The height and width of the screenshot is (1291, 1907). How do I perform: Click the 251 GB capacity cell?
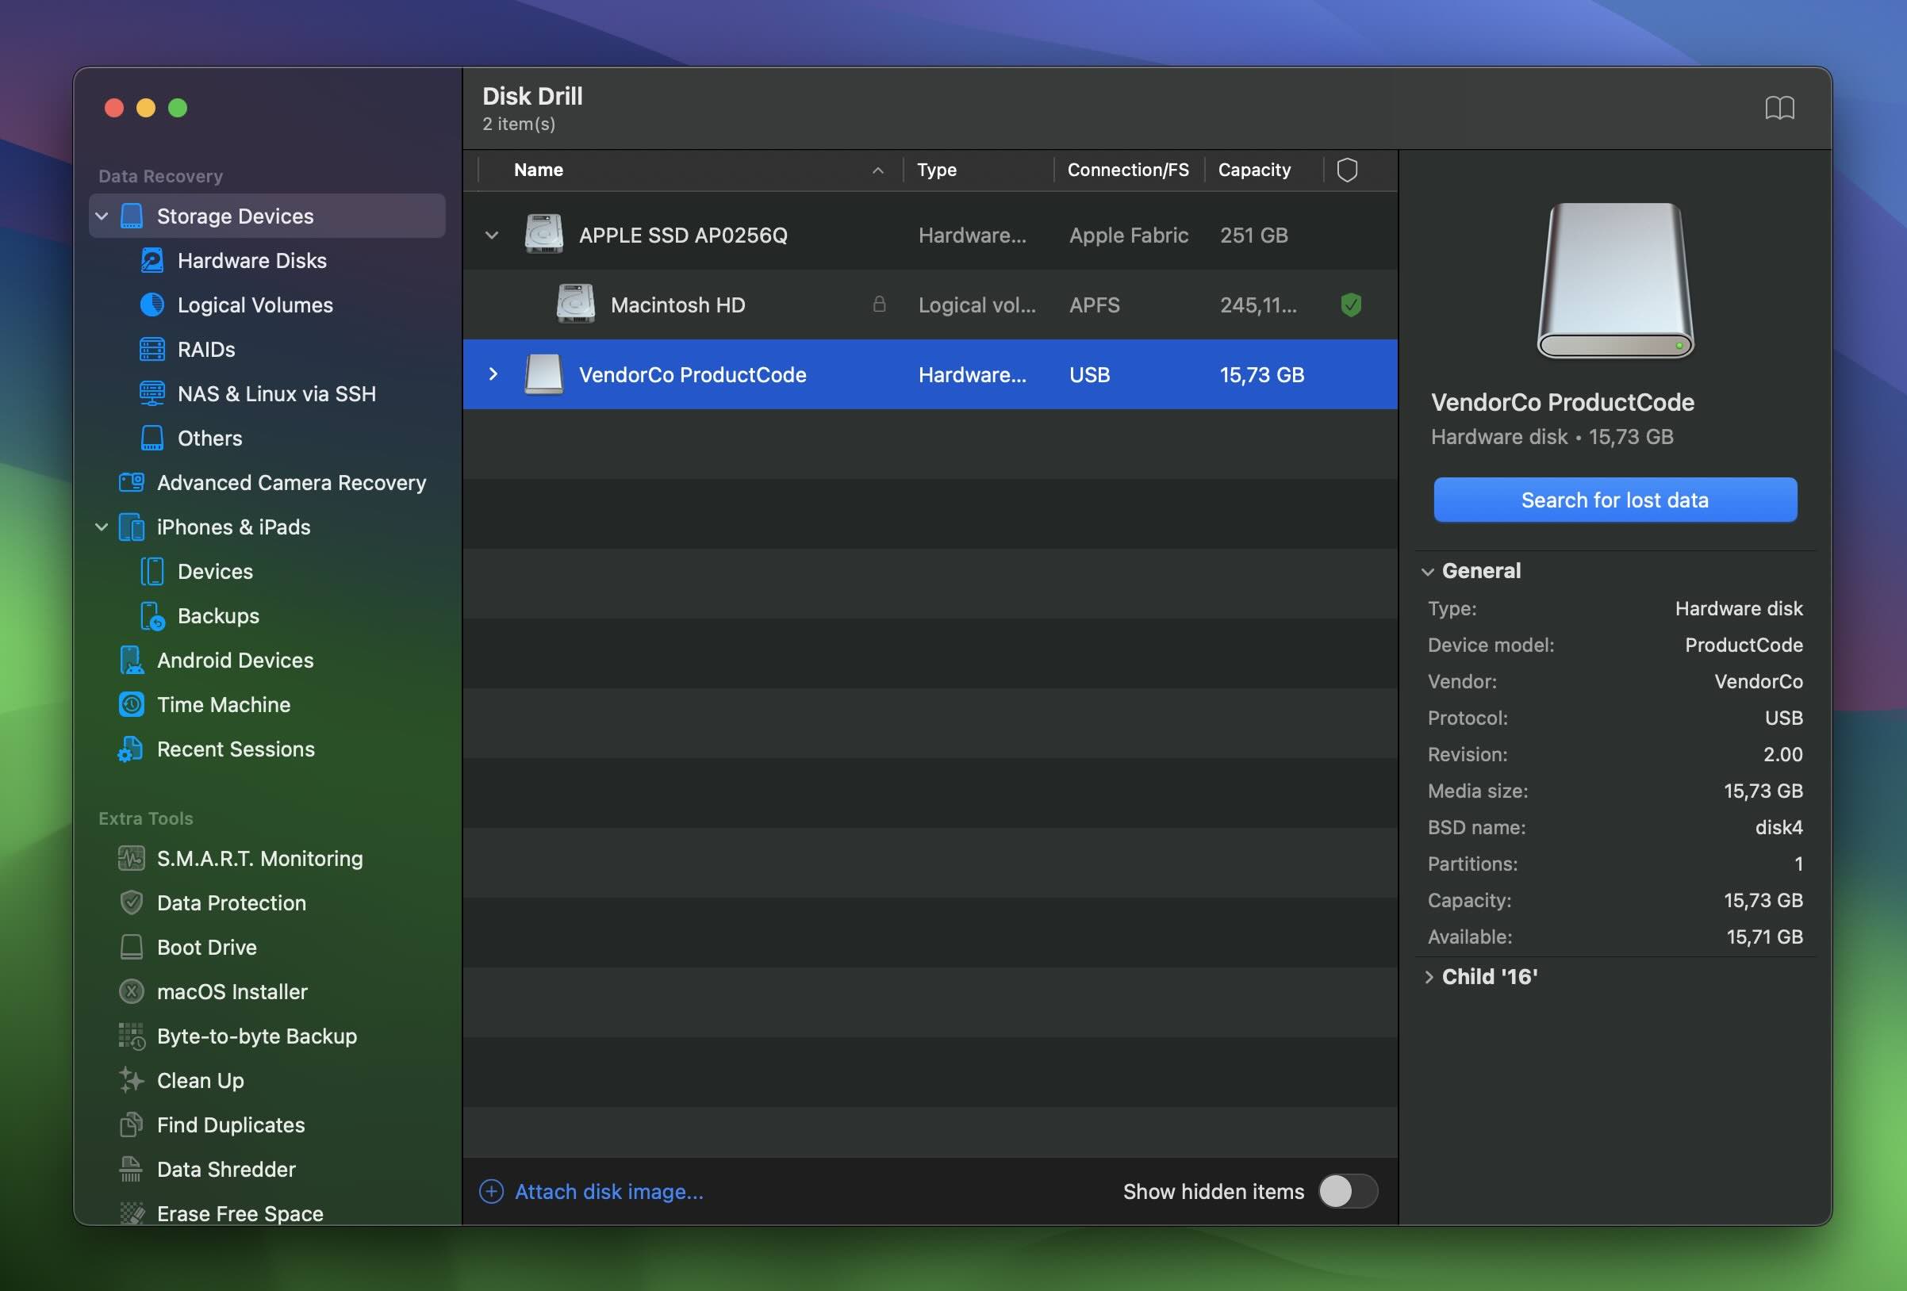coord(1254,236)
